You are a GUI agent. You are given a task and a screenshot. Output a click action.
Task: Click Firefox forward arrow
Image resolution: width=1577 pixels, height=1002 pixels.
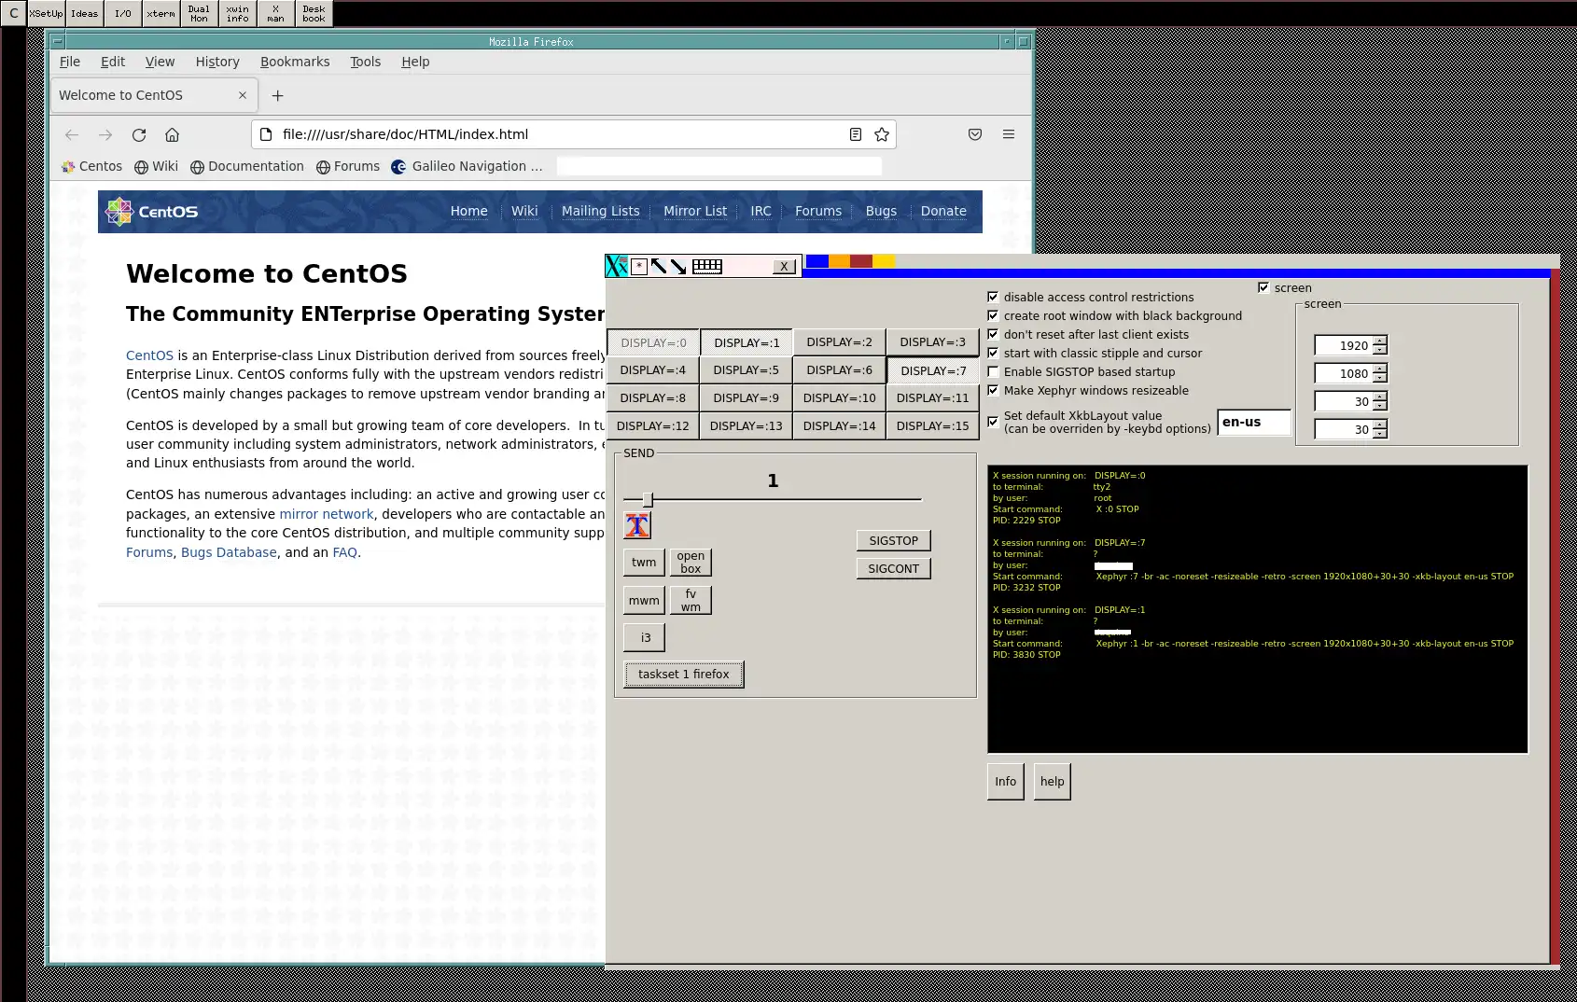coord(105,134)
